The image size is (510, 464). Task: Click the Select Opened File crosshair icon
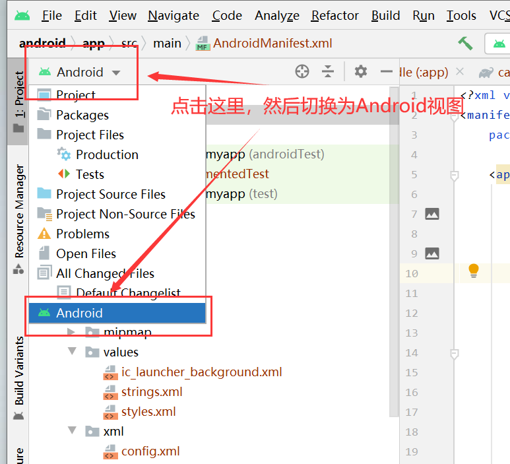pos(302,71)
